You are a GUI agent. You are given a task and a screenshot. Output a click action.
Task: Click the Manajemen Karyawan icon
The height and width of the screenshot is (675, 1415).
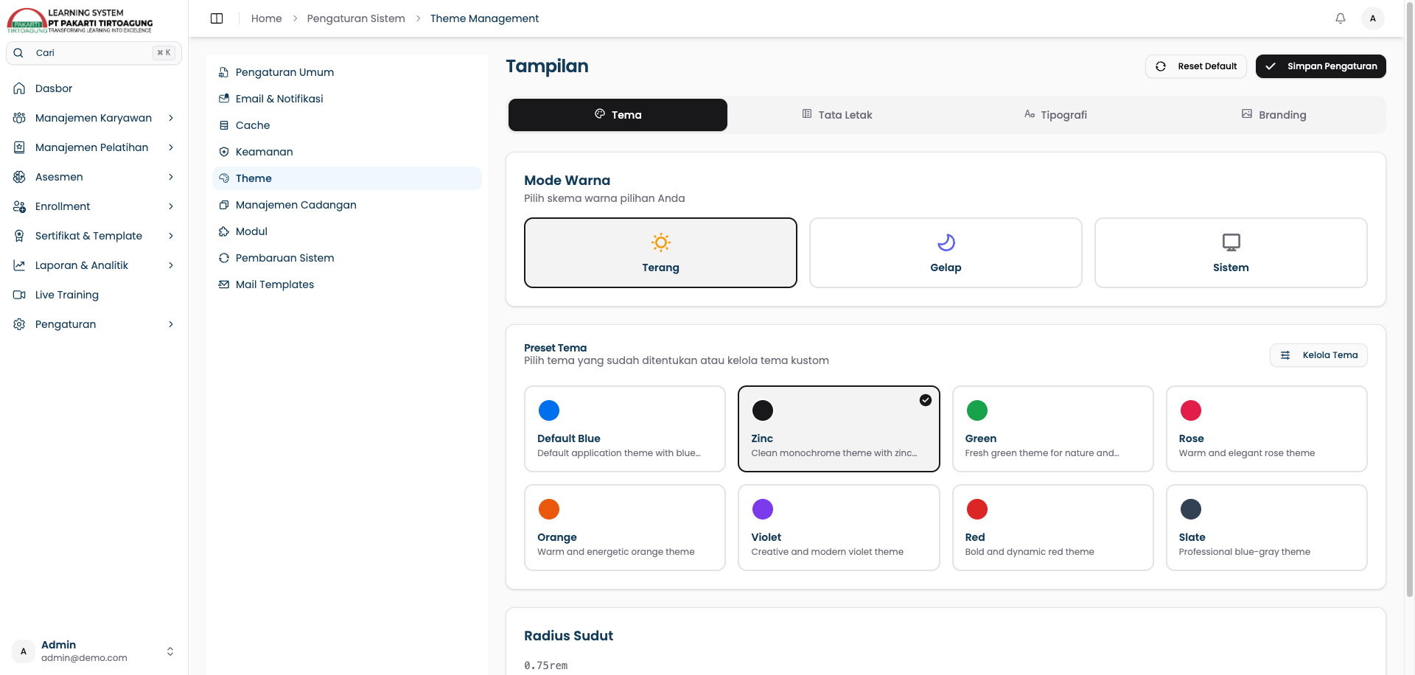click(19, 118)
